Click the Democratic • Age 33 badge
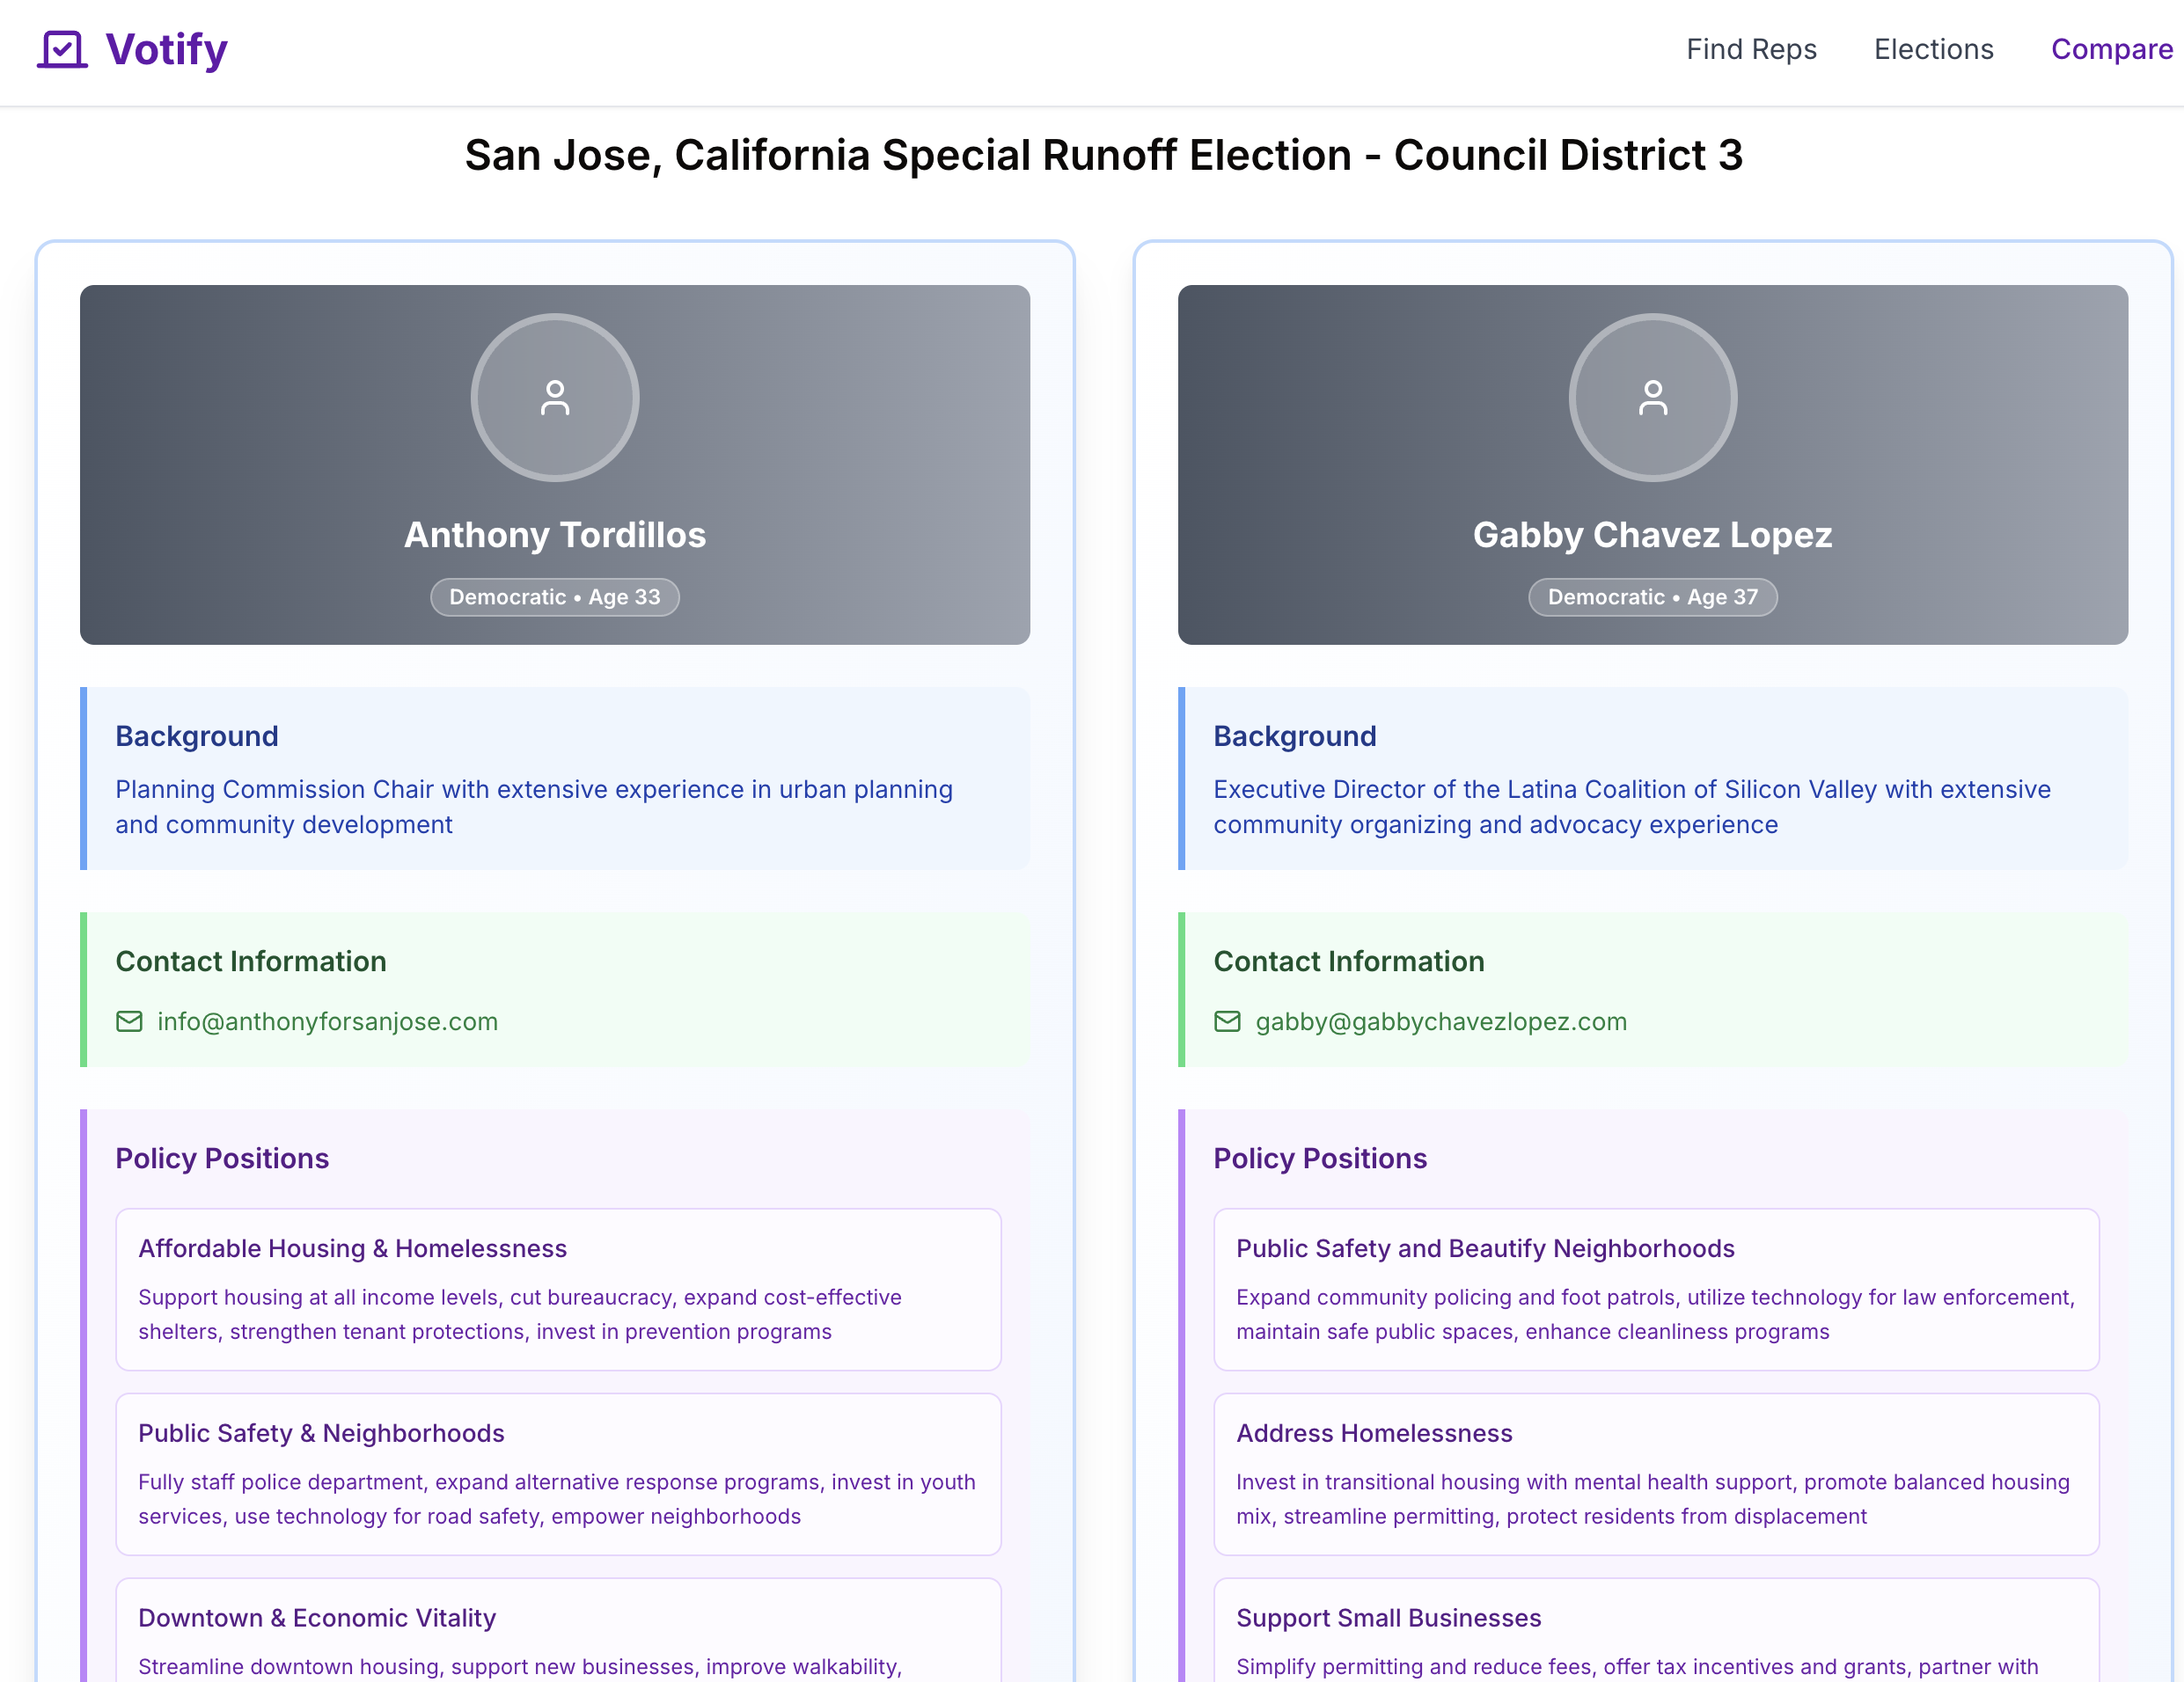The height and width of the screenshot is (1682, 2184). tap(555, 597)
